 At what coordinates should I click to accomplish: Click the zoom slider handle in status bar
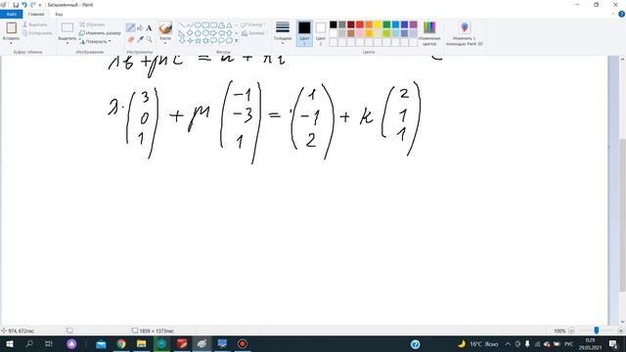[x=596, y=330]
